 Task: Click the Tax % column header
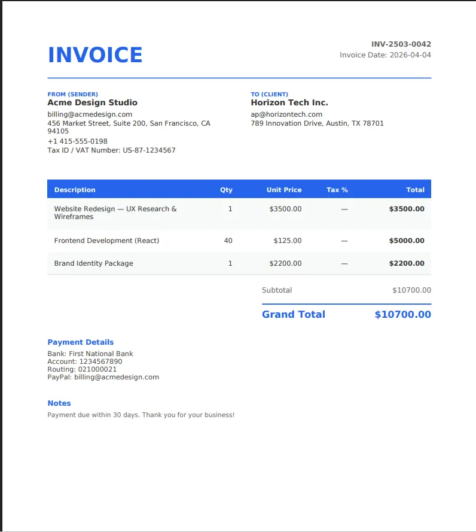coord(337,190)
